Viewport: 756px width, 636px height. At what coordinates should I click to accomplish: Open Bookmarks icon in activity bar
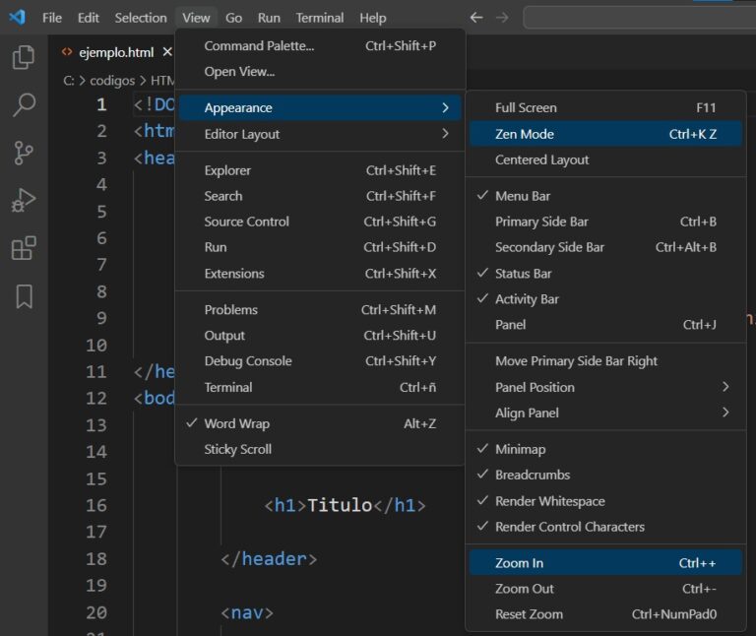coord(24,296)
